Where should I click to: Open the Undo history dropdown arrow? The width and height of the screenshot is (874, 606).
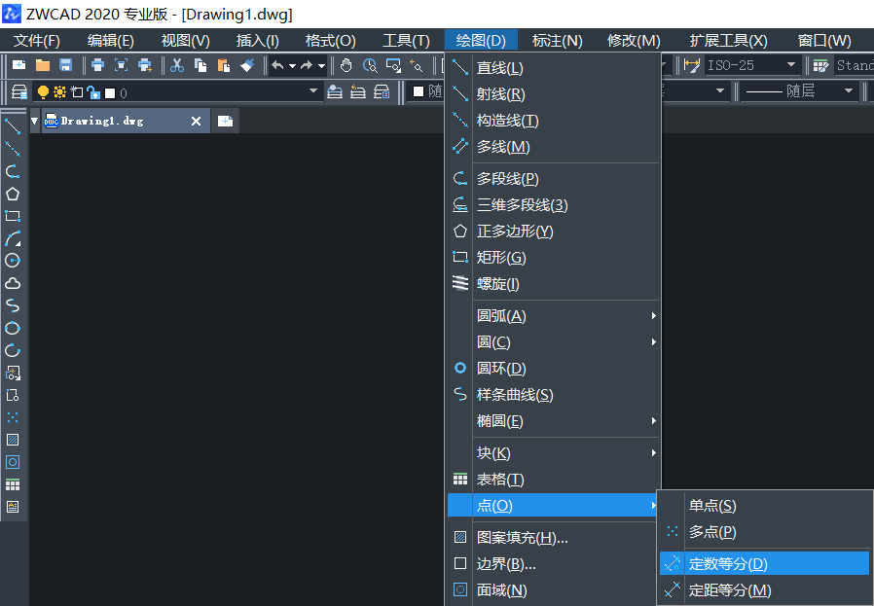tap(290, 65)
